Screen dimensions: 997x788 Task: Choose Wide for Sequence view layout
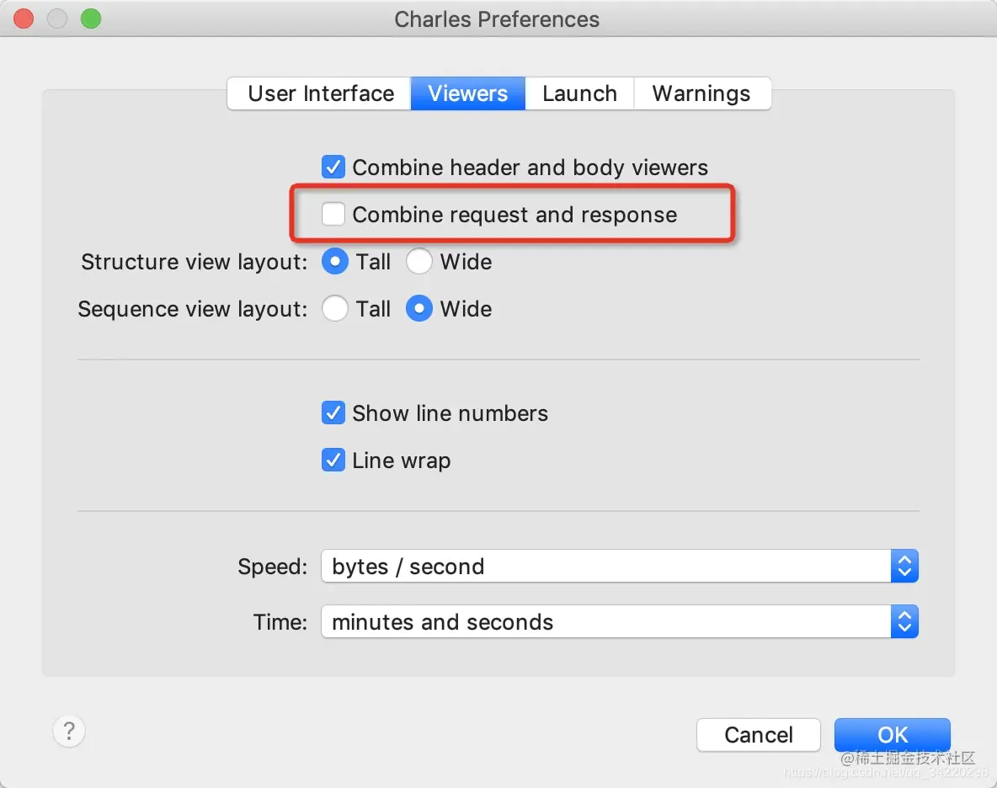[x=419, y=309]
